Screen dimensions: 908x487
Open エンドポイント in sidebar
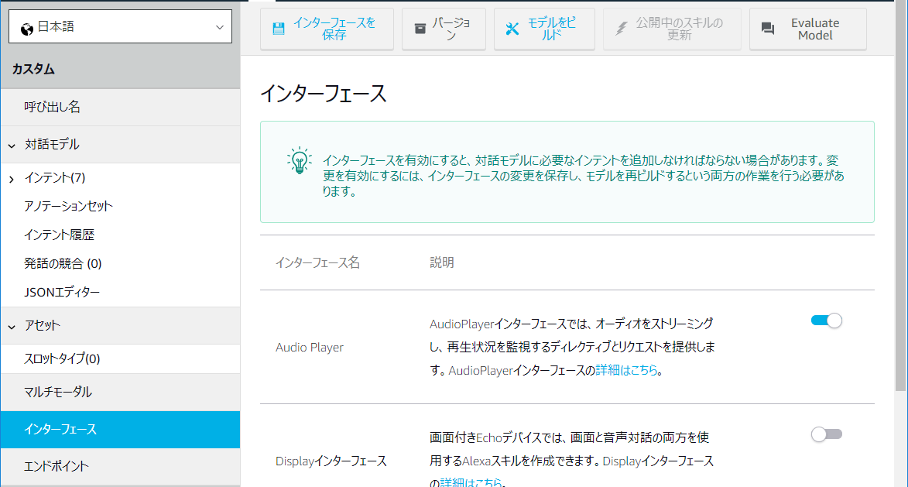pyautogui.click(x=121, y=466)
